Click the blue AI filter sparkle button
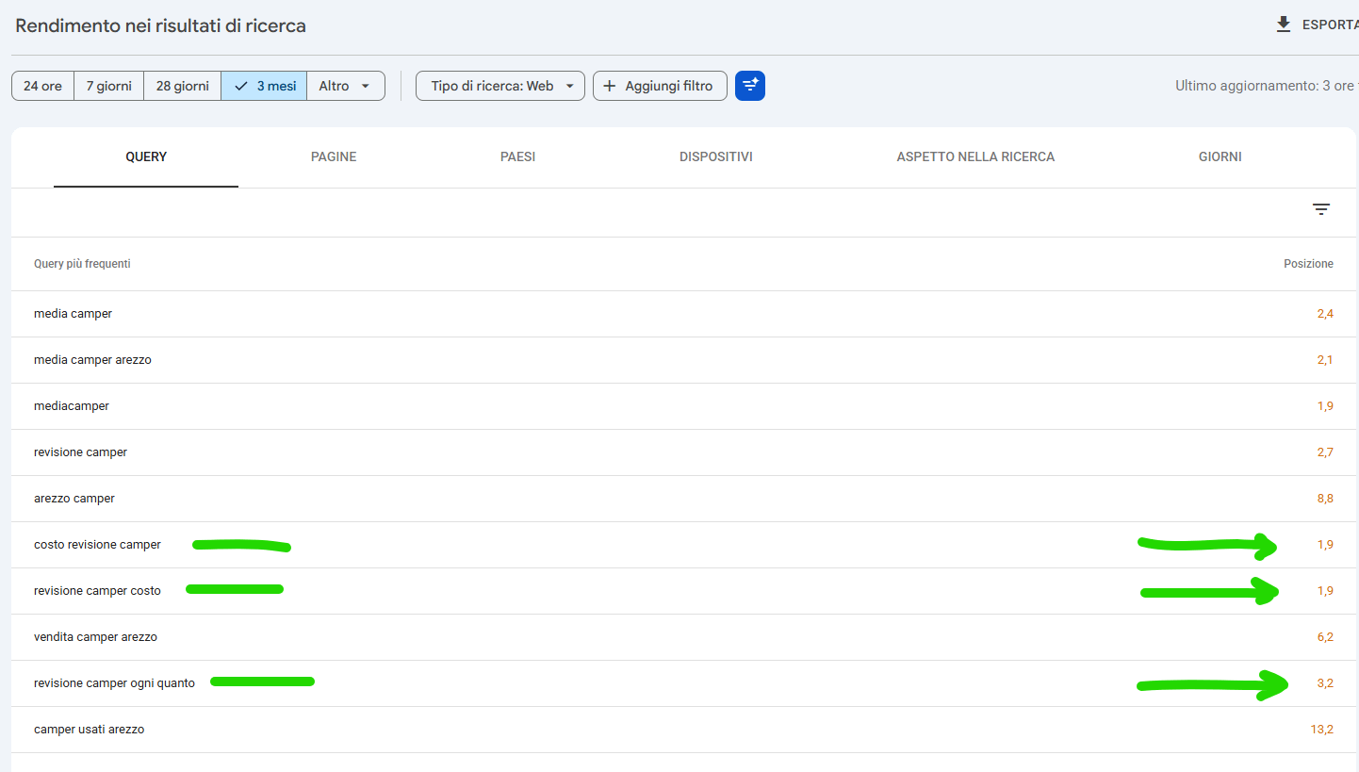The width and height of the screenshot is (1359, 772). (750, 86)
